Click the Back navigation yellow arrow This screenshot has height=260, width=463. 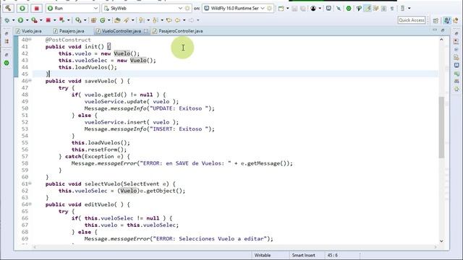(x=177, y=20)
